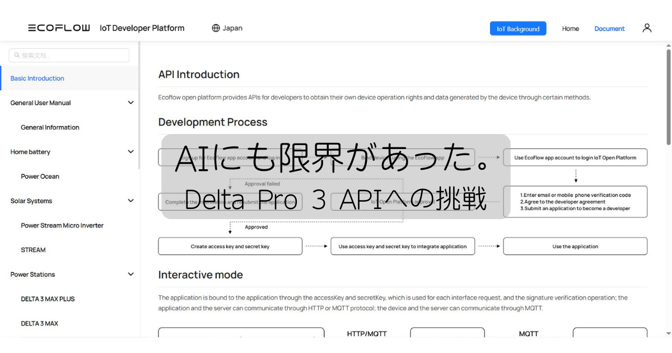Image resolution: width=672 pixels, height=353 pixels.
Task: Open General Information in the sidebar
Action: [x=50, y=127]
